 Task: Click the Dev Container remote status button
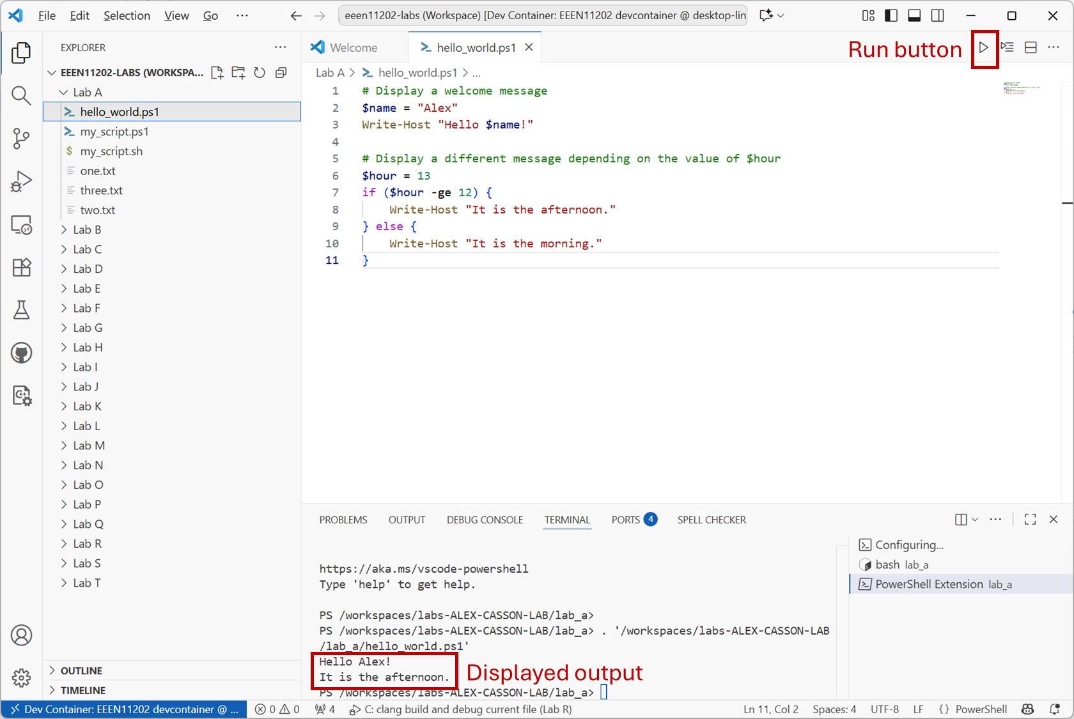click(x=124, y=709)
